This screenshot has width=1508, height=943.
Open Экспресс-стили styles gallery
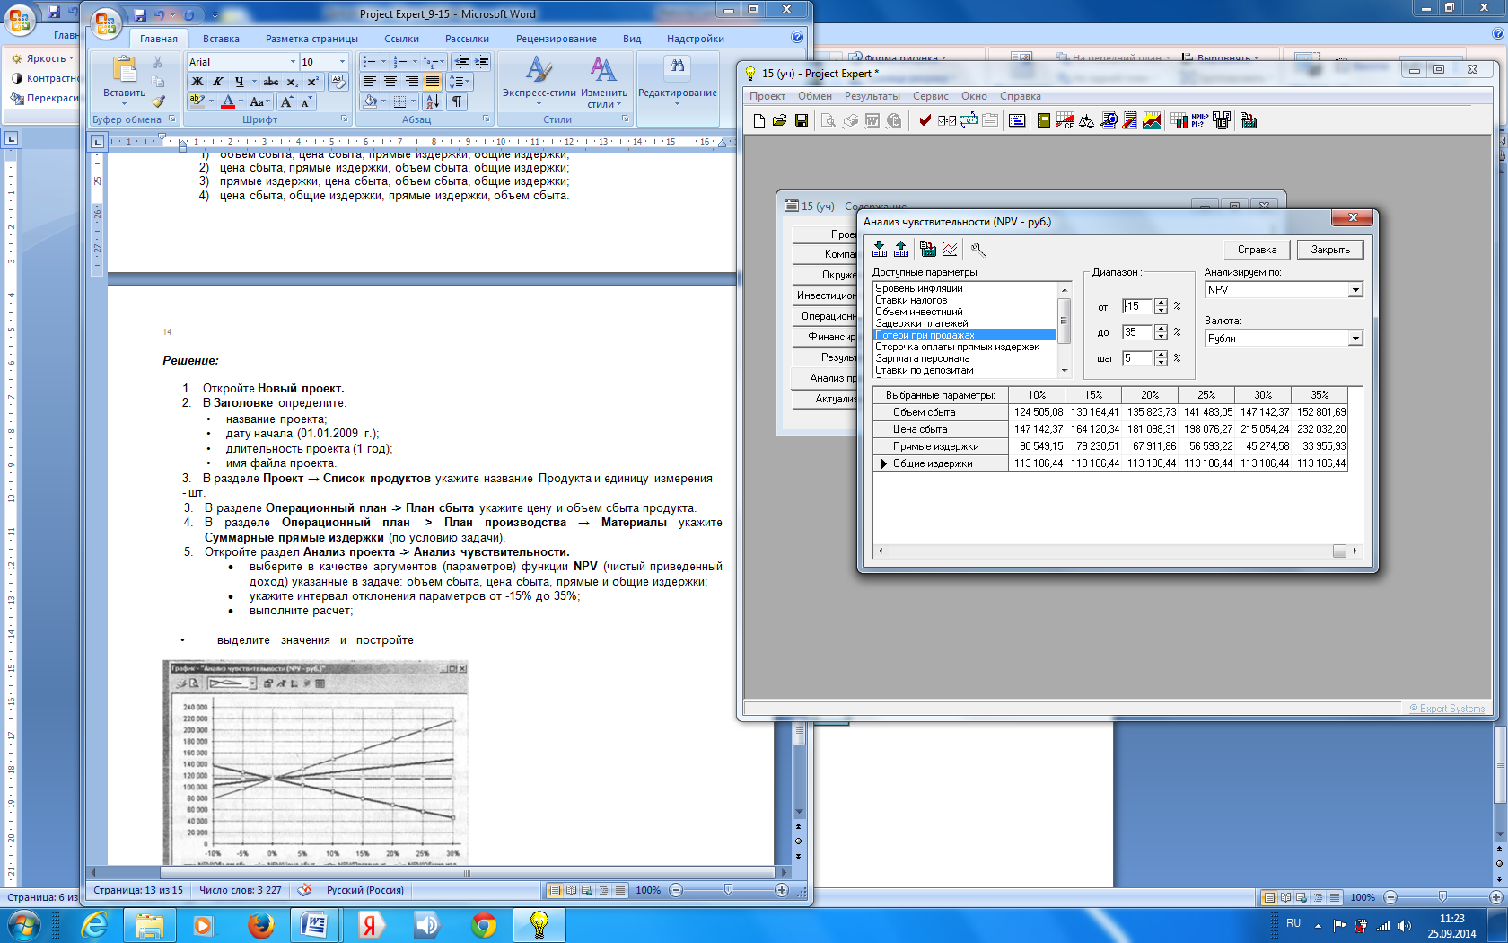(539, 82)
